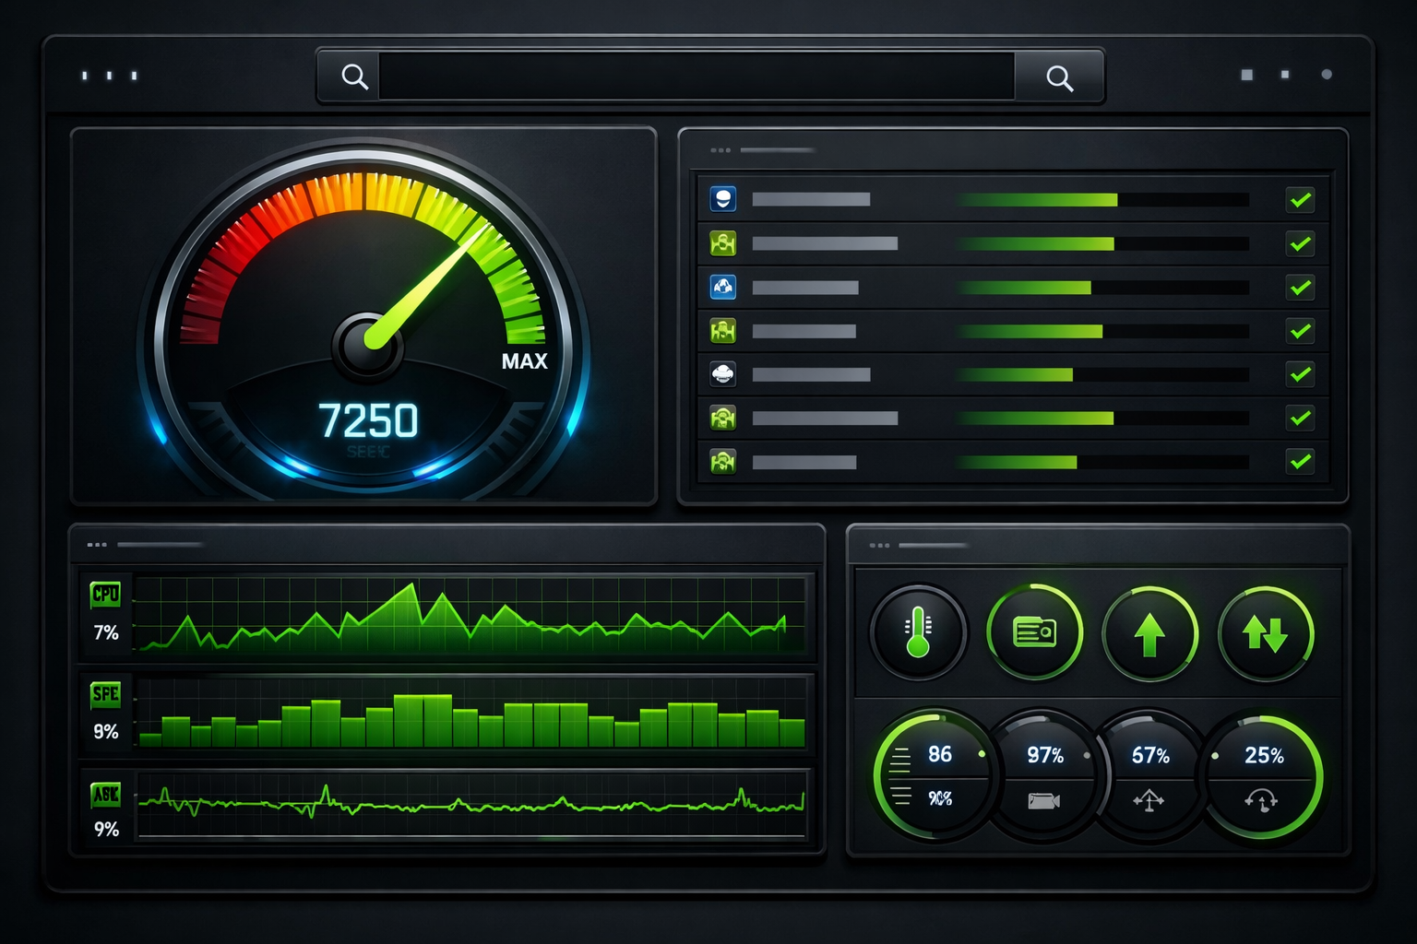1417x944 pixels.
Task: Click the green upload arrow icon
Action: pyautogui.click(x=1149, y=632)
